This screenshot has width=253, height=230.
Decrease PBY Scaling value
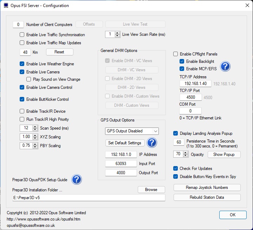pyautogui.click(x=35, y=147)
